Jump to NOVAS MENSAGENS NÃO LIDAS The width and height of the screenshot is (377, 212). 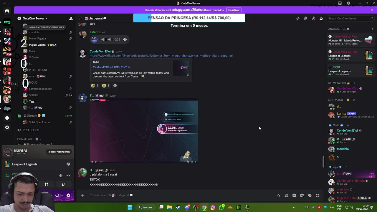[44, 27]
